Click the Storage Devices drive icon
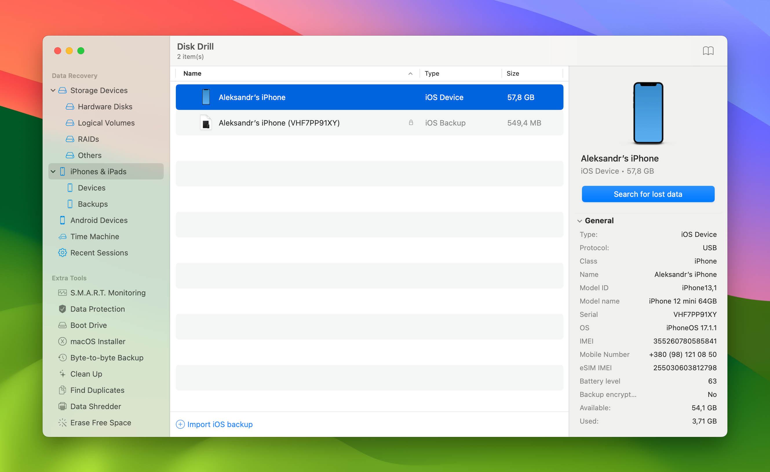This screenshot has width=770, height=472. (x=63, y=90)
